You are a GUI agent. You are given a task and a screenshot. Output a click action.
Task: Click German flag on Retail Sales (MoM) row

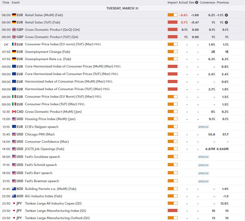[14, 15]
